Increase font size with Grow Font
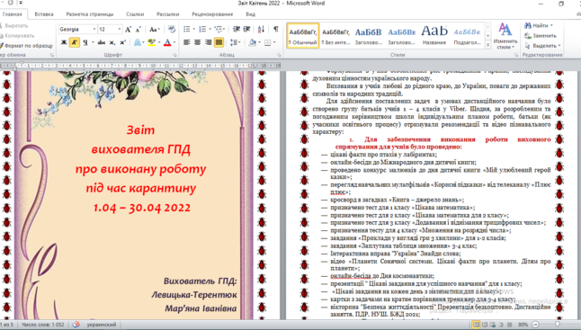This screenshot has width=581, height=330. tap(129, 30)
